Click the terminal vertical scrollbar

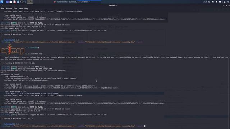pyautogui.click(x=229, y=94)
